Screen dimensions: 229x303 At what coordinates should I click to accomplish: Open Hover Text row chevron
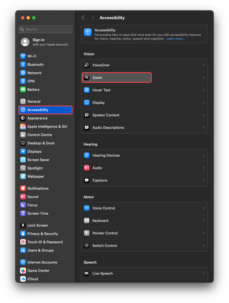[x=204, y=90]
